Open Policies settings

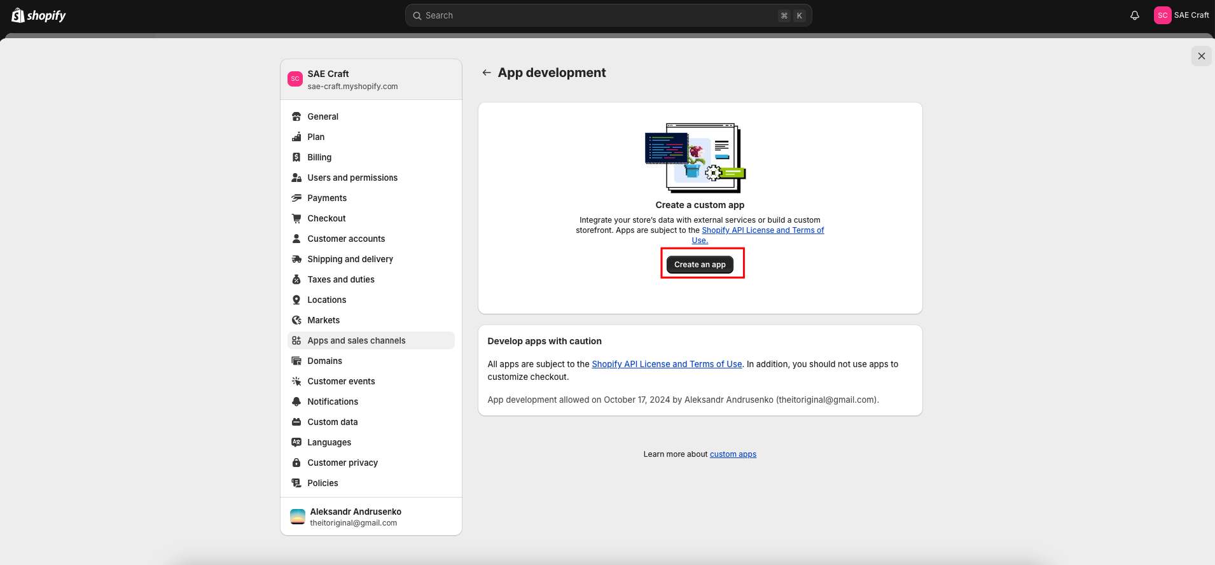[371, 483]
